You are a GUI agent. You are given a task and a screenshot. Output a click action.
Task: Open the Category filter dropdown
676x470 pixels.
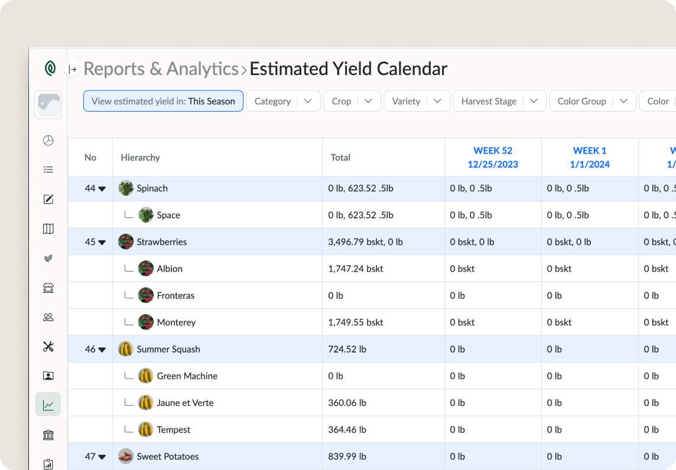click(x=283, y=101)
